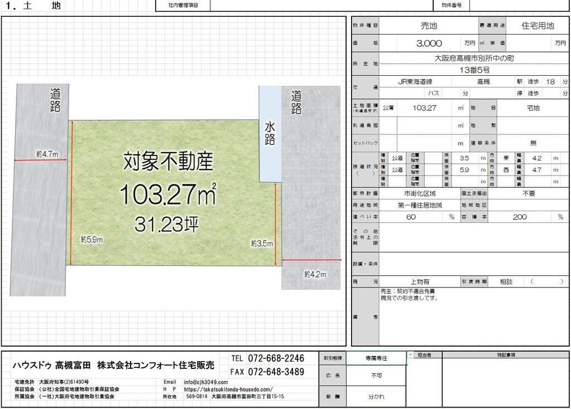571x409 pixels.
Task: Click the email info@cjh3049.com
Action: (x=206, y=382)
